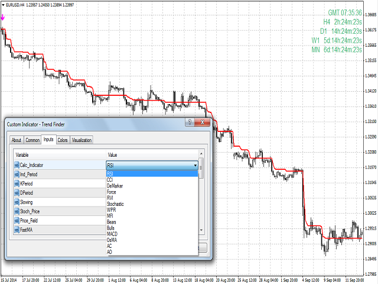The image size is (378, 284).
Task: Collapse the Calc_Indicator dropdown using its arrow
Action: click(194, 165)
